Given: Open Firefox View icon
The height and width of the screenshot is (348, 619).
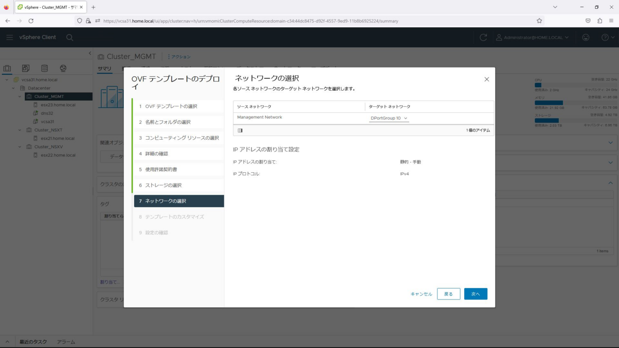Looking at the screenshot, I should click(x=6, y=7).
